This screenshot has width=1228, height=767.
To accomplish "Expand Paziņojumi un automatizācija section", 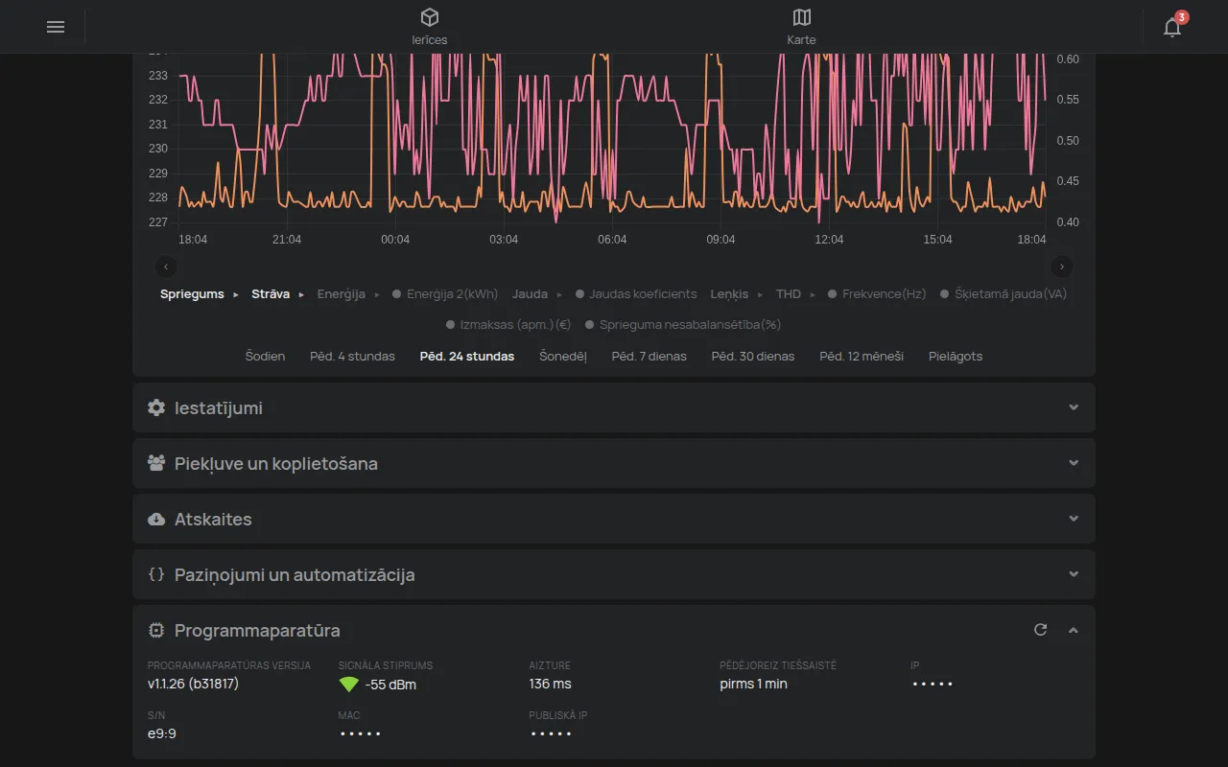I will [x=614, y=574].
